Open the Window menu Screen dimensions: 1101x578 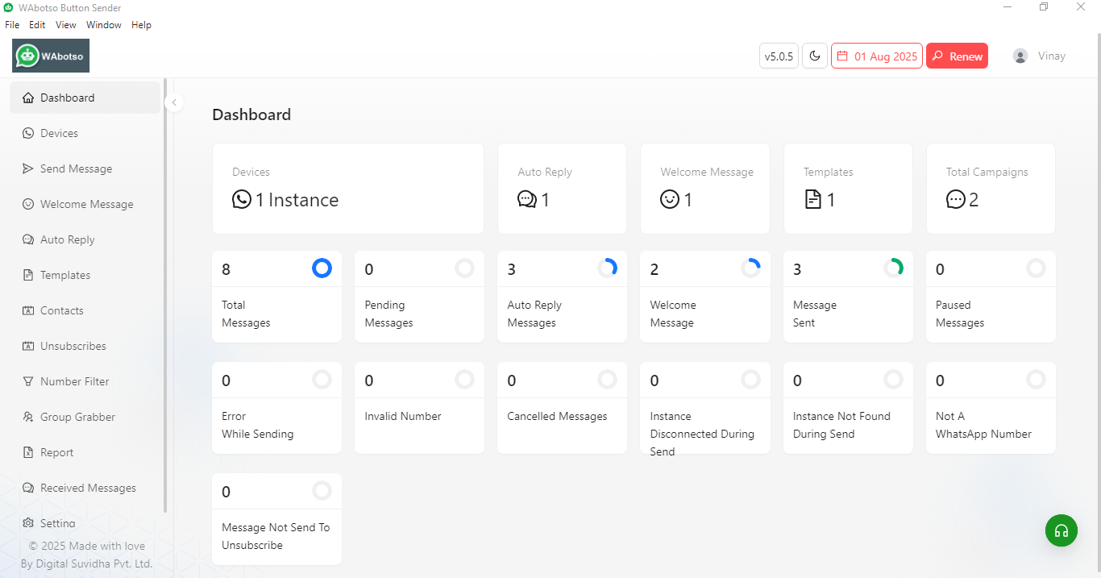point(104,25)
